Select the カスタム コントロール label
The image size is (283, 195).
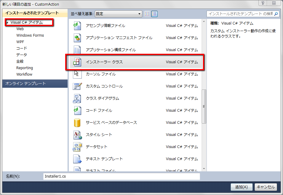click(x=104, y=86)
